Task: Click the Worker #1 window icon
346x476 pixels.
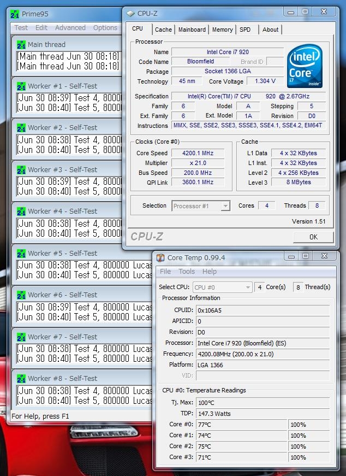Action: pyautogui.click(x=21, y=86)
